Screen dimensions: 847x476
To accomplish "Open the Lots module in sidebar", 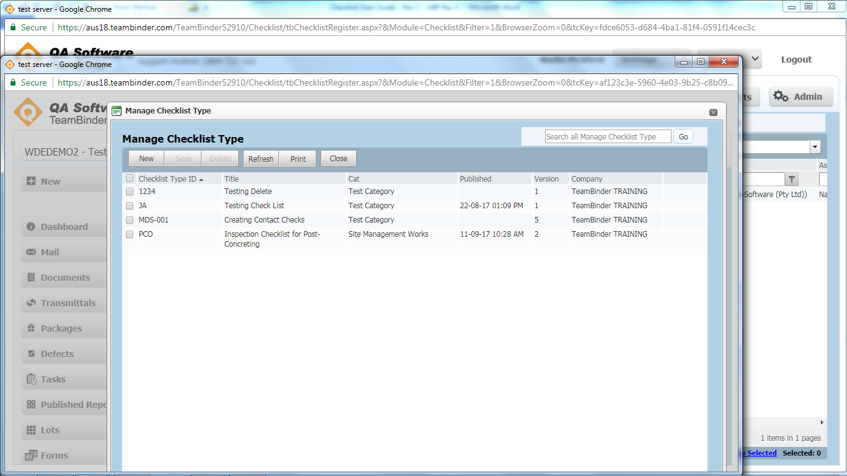I will click(64, 430).
